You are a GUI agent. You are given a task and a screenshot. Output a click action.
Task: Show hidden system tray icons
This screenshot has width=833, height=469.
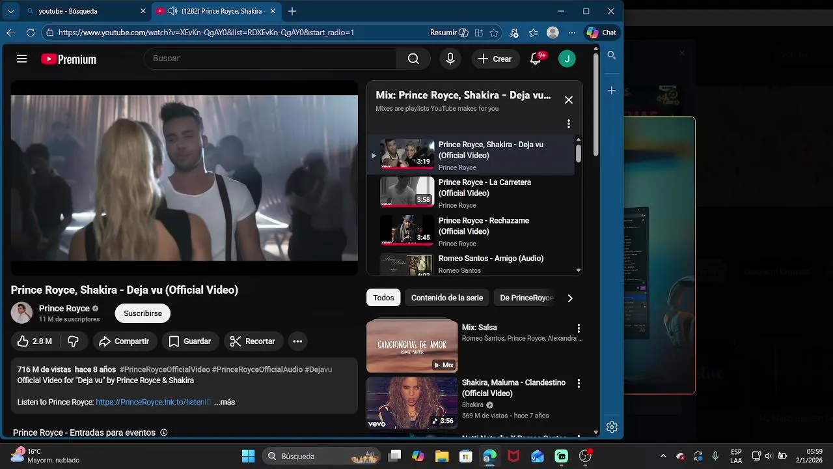[x=663, y=456]
